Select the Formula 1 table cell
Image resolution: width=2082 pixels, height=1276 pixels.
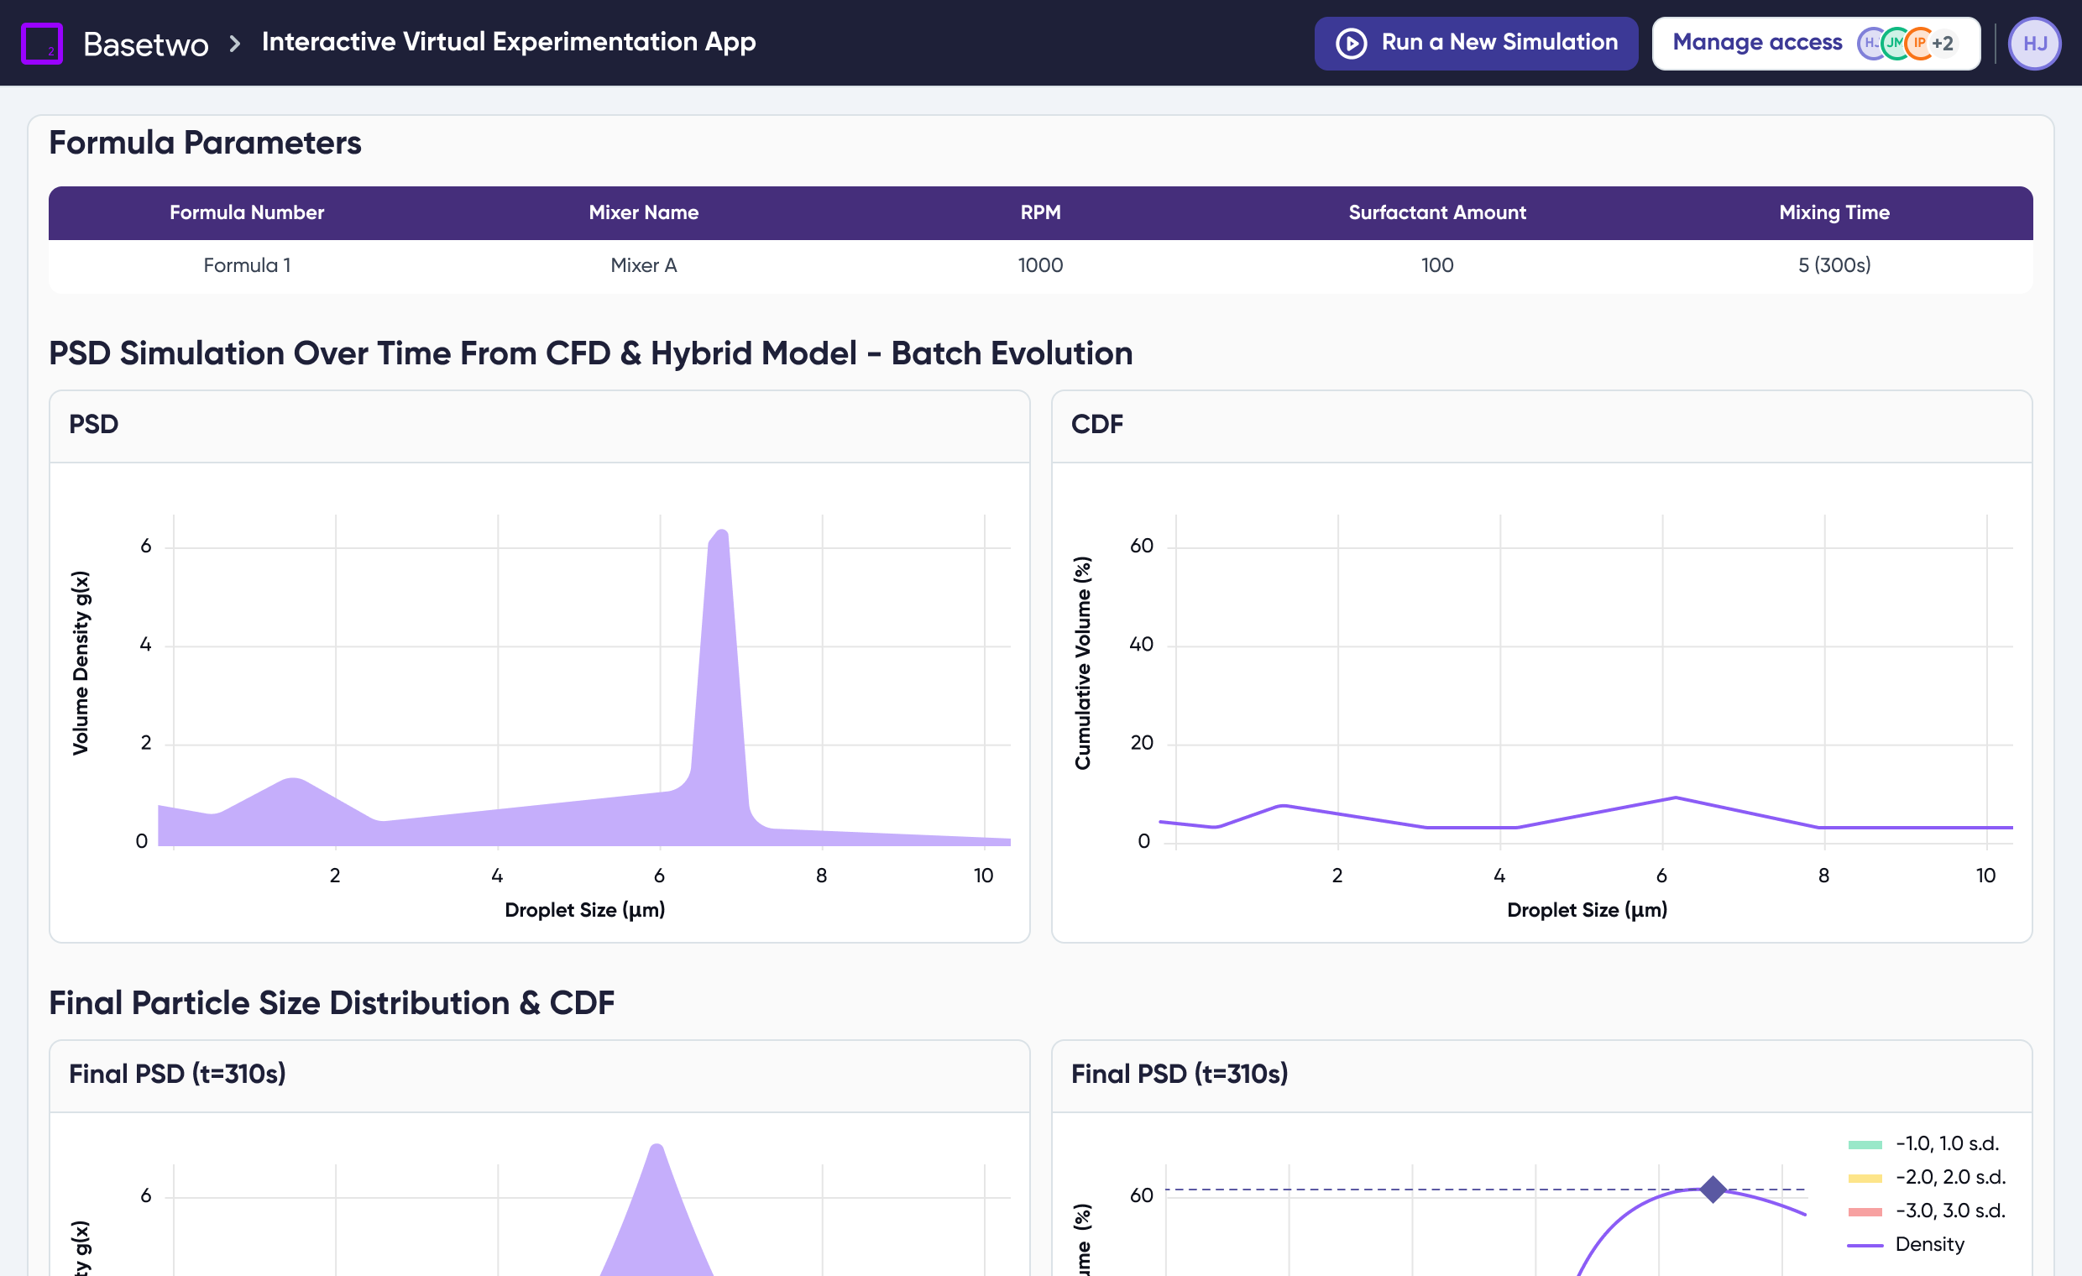(247, 265)
